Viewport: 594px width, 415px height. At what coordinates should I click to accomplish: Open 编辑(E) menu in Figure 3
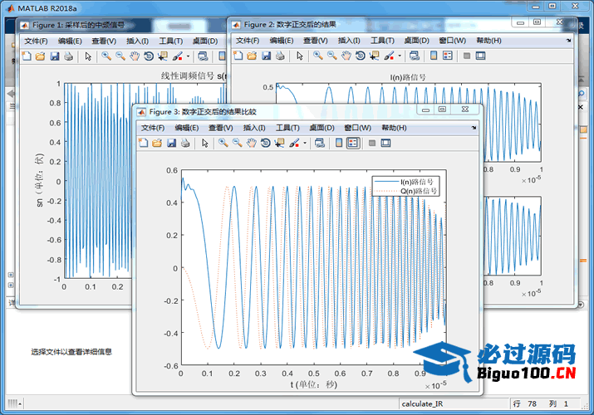[186, 128]
